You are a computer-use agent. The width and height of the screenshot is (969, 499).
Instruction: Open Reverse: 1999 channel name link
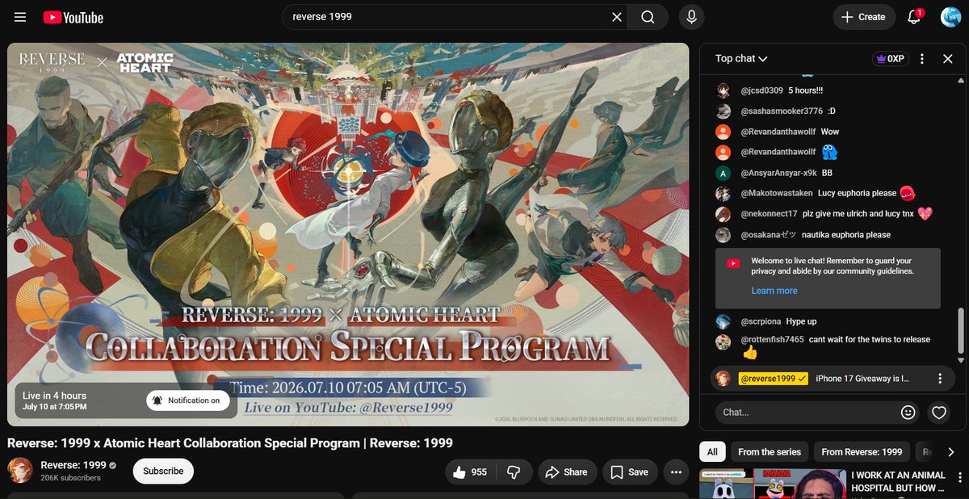pyautogui.click(x=73, y=465)
